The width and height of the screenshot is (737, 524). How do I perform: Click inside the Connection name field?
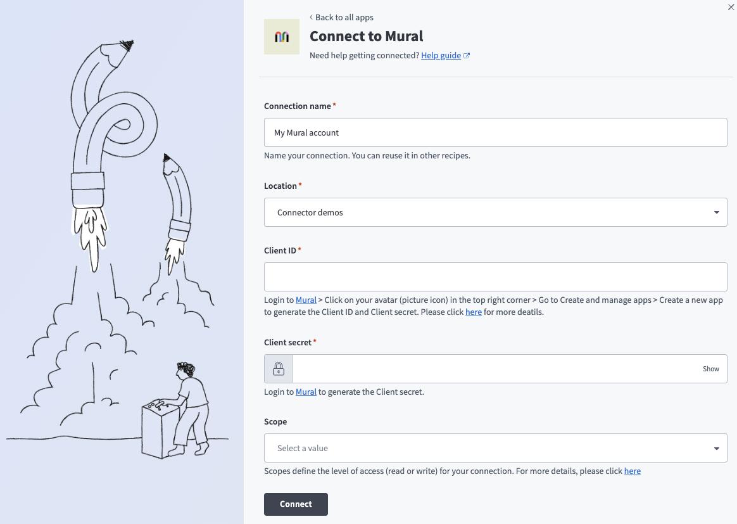(495, 132)
